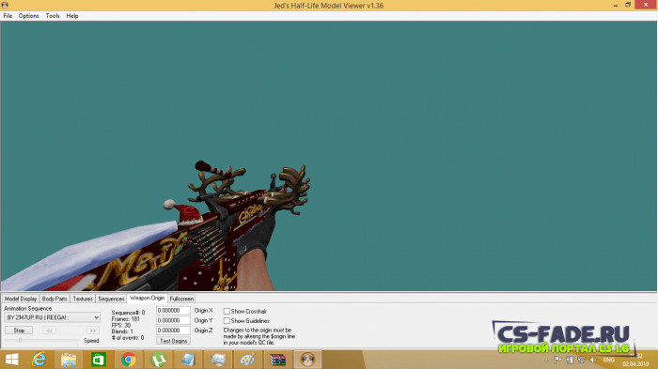The width and height of the screenshot is (658, 369).
Task: Click the Origin X input field
Action: 173,310
